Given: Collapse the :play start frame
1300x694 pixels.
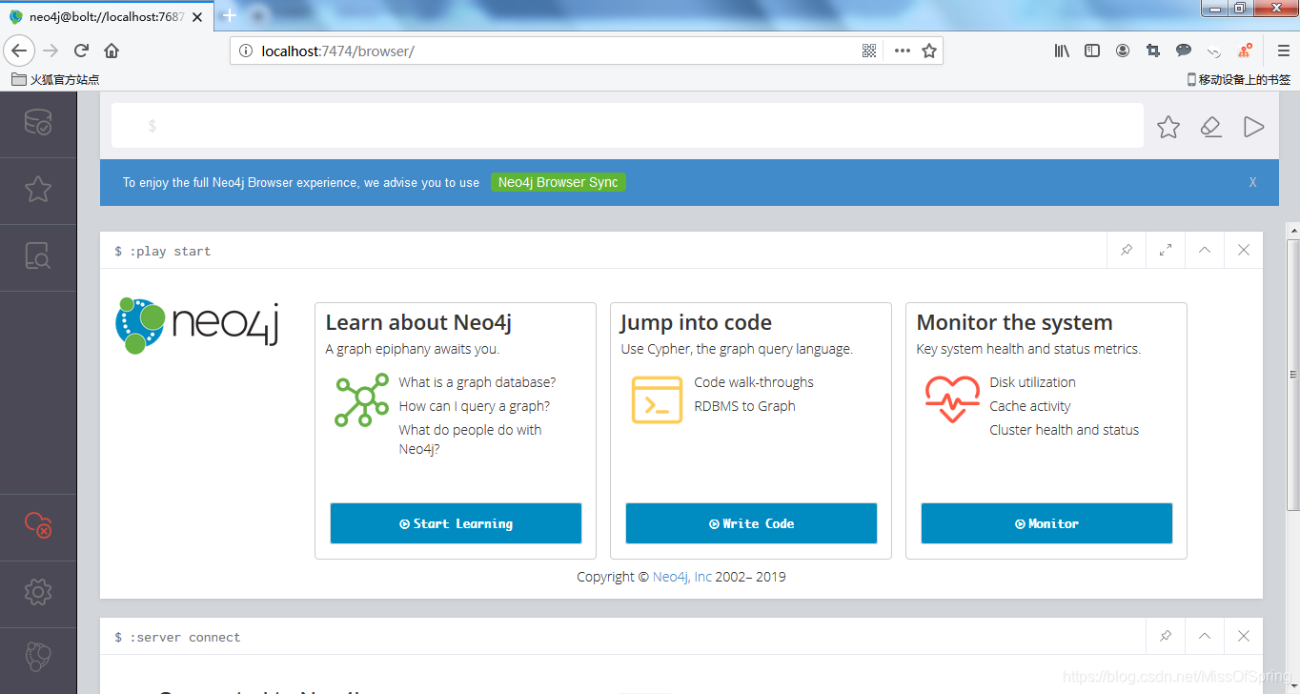Looking at the screenshot, I should click(x=1205, y=250).
